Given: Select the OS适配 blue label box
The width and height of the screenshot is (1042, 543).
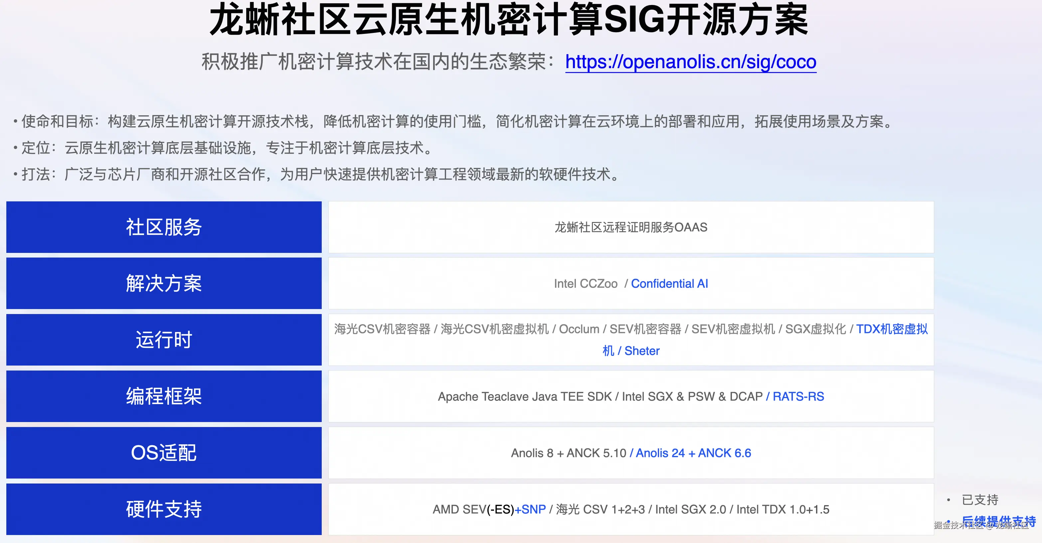Looking at the screenshot, I should point(164,453).
